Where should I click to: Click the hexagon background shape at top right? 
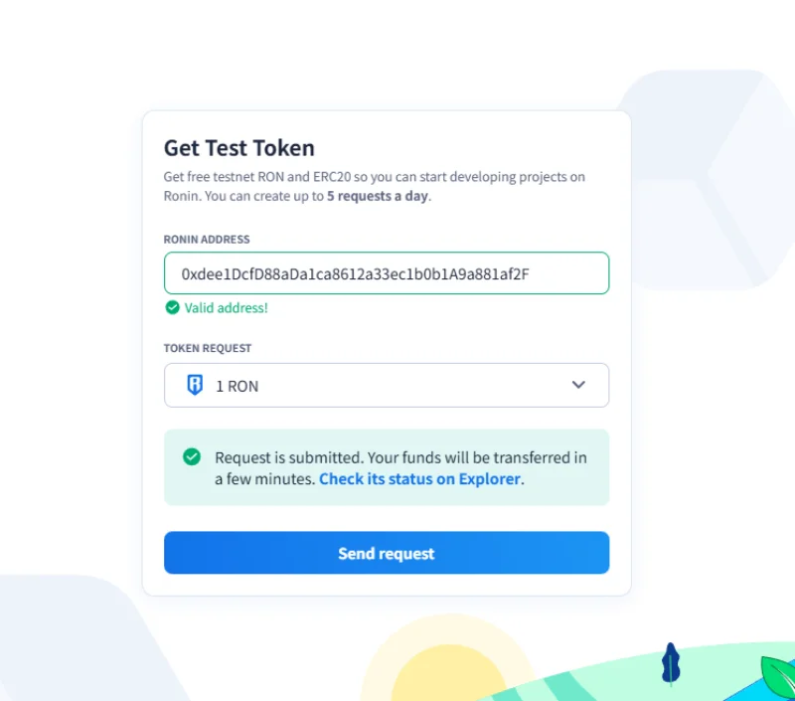(706, 179)
